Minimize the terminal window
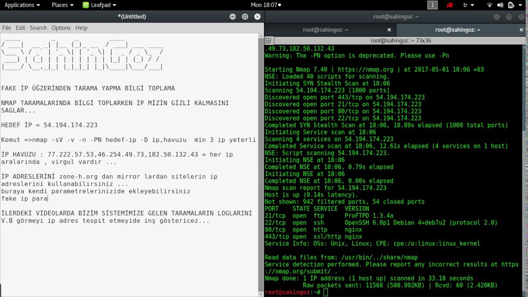 tap(497, 16)
